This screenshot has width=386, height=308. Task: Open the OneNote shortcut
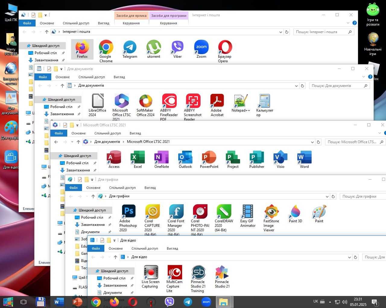(161, 159)
